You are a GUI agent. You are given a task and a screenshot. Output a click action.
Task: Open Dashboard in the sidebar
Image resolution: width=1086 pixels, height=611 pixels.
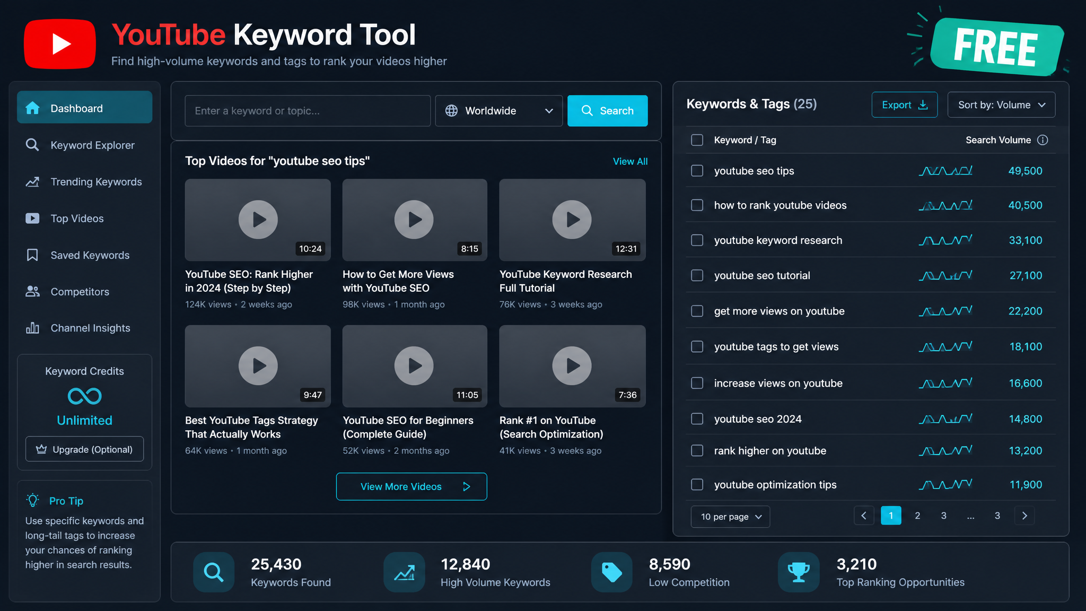(x=85, y=108)
